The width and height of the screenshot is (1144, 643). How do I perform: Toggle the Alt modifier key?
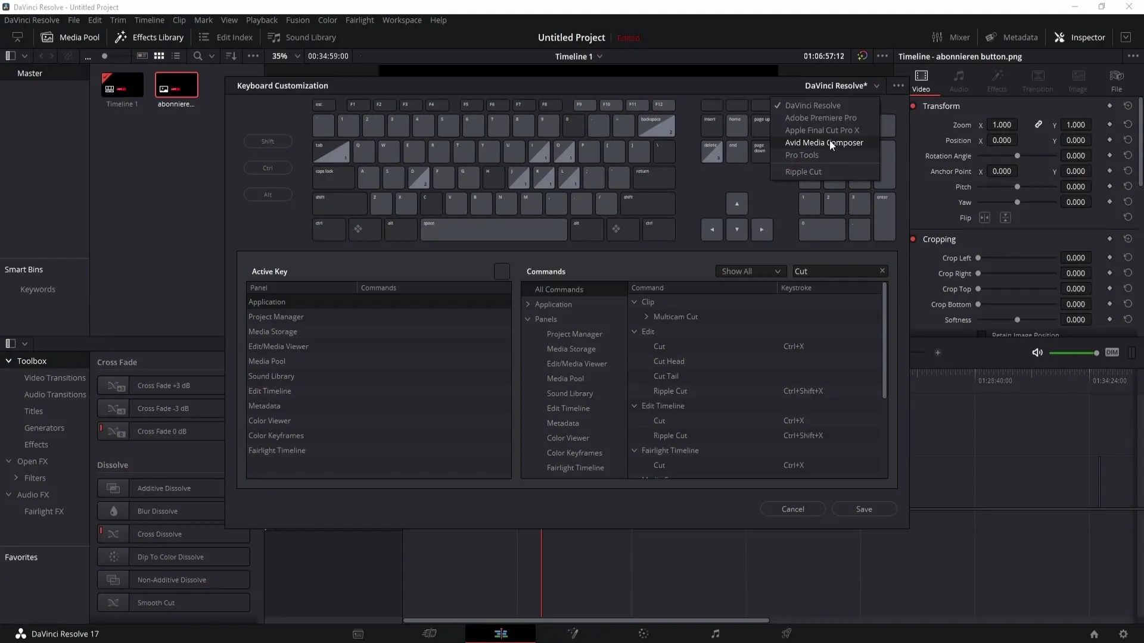(x=268, y=195)
